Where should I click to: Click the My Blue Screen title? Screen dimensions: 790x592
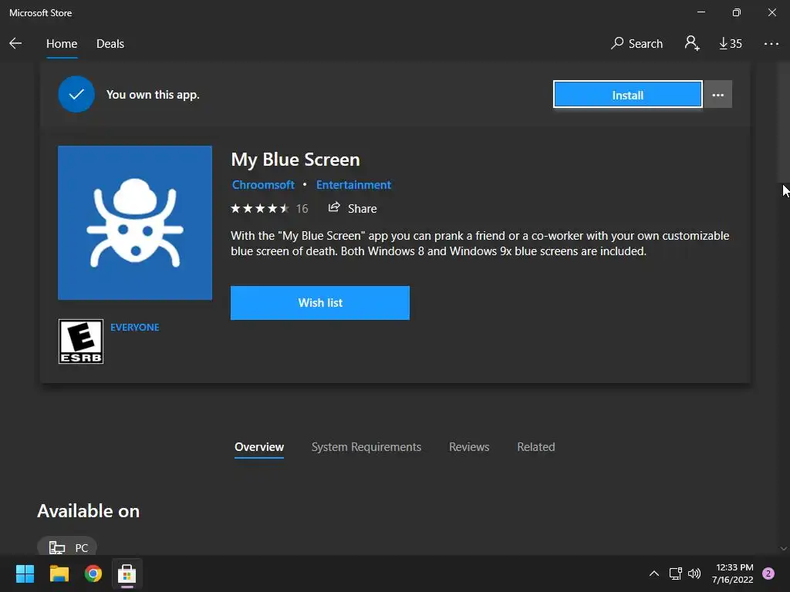pos(295,160)
